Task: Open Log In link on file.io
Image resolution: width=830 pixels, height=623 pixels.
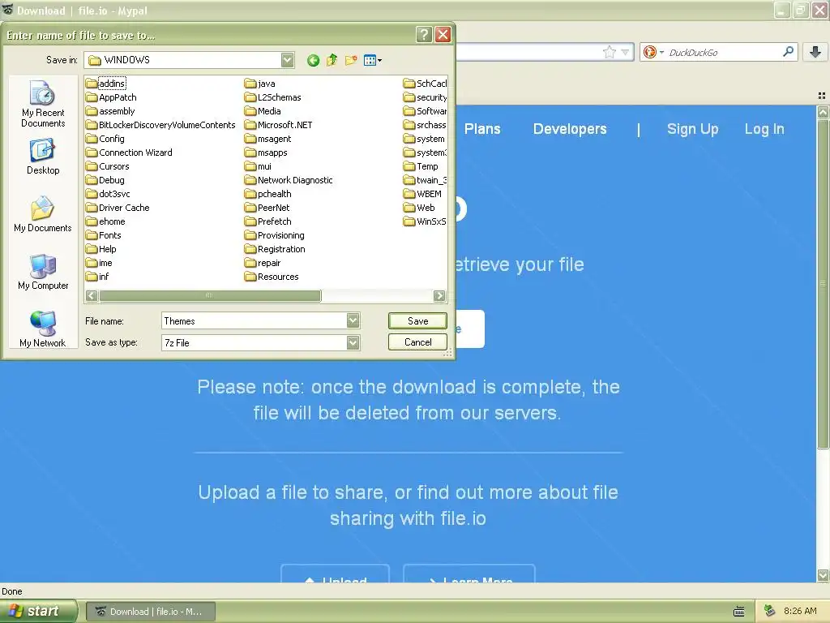Action: pos(764,129)
